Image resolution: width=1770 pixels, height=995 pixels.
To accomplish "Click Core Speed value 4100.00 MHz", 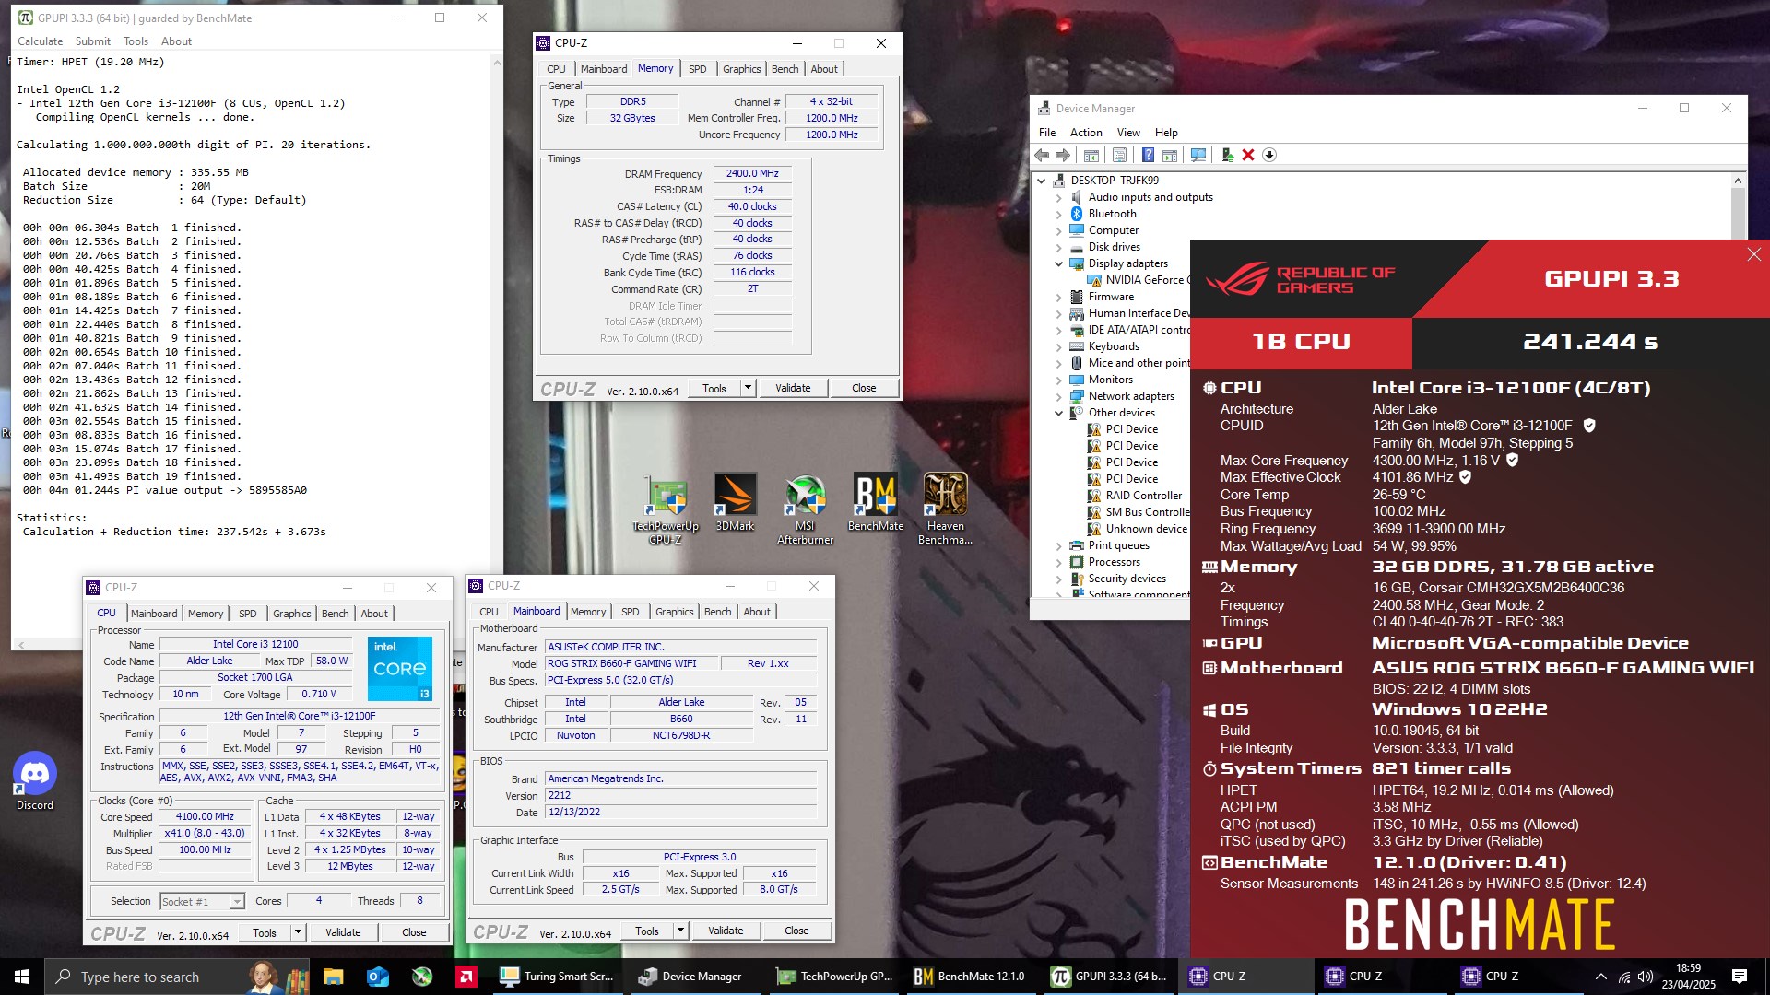I will pos(205,816).
